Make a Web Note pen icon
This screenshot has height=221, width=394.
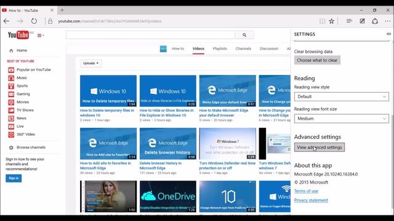(x=362, y=21)
